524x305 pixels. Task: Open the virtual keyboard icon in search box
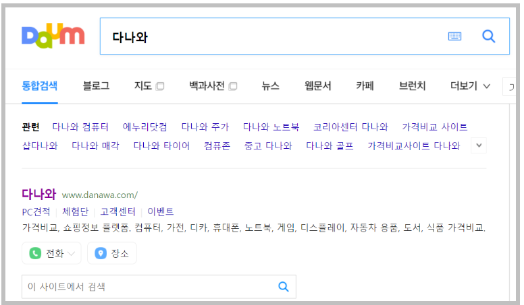point(454,36)
